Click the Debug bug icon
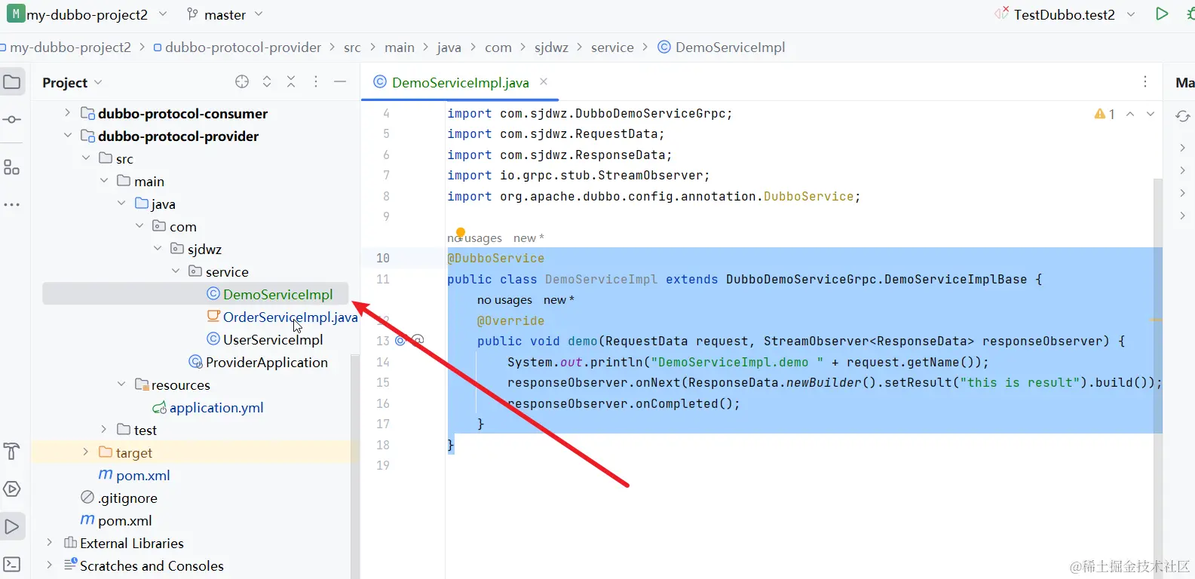1195x579 pixels. click(1190, 14)
